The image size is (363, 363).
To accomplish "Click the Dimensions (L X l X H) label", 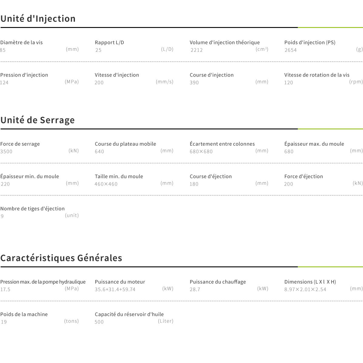I will [x=310, y=282].
